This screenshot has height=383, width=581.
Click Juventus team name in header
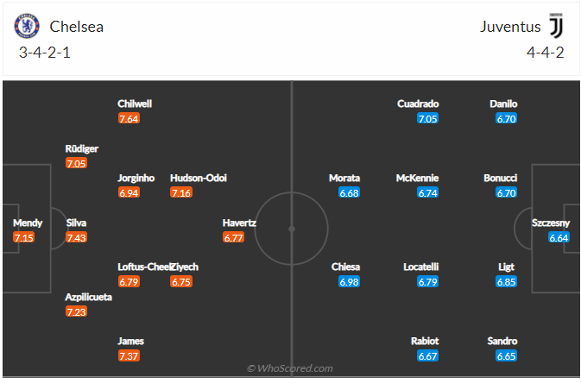pos(510,27)
